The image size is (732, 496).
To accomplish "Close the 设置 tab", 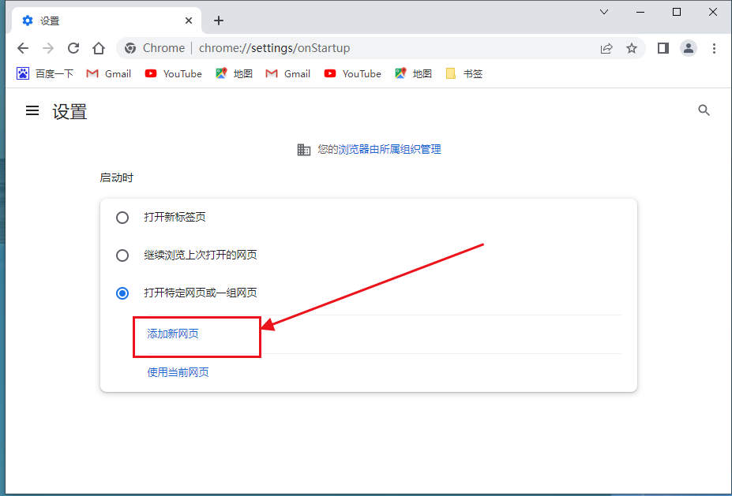I will [x=189, y=21].
